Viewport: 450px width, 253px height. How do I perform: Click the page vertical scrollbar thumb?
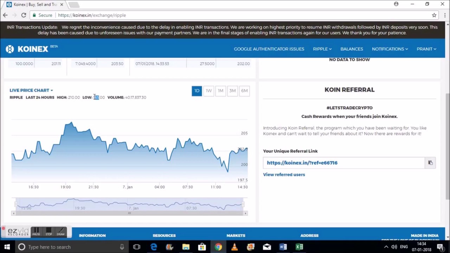[448, 147]
